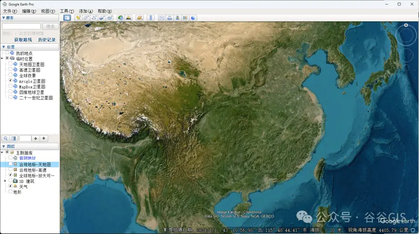Viewport: 419px width, 234px height.
Task: Expand the 3D 建筑 tree node
Action: click(5, 181)
